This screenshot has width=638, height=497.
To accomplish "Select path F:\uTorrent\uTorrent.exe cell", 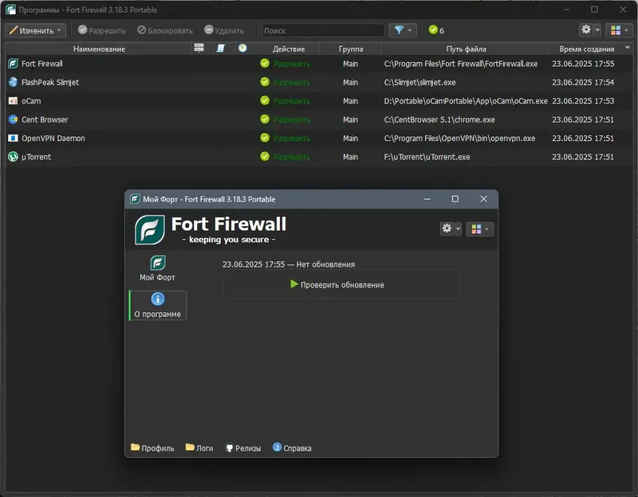I will click(427, 157).
